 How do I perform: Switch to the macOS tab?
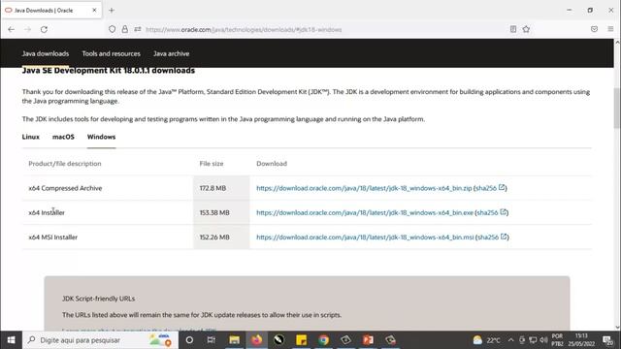63,137
